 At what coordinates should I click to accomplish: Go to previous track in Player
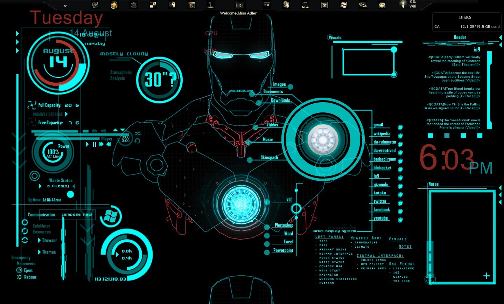(x=108, y=144)
